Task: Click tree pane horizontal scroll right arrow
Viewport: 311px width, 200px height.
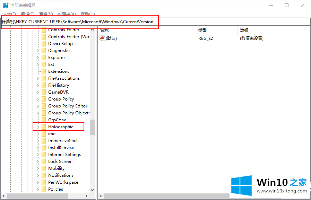Action: [86, 196]
